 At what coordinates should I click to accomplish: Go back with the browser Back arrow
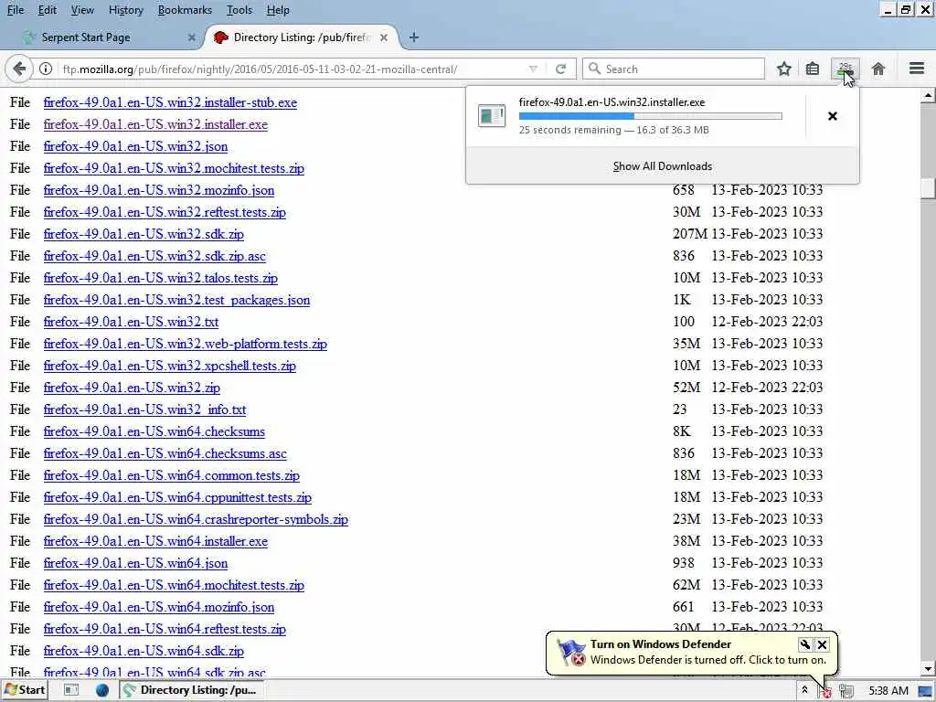tap(19, 69)
